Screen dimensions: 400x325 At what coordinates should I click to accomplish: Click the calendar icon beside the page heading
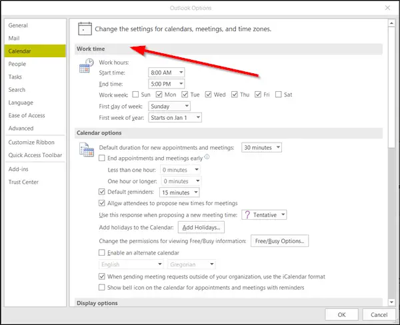pos(85,29)
